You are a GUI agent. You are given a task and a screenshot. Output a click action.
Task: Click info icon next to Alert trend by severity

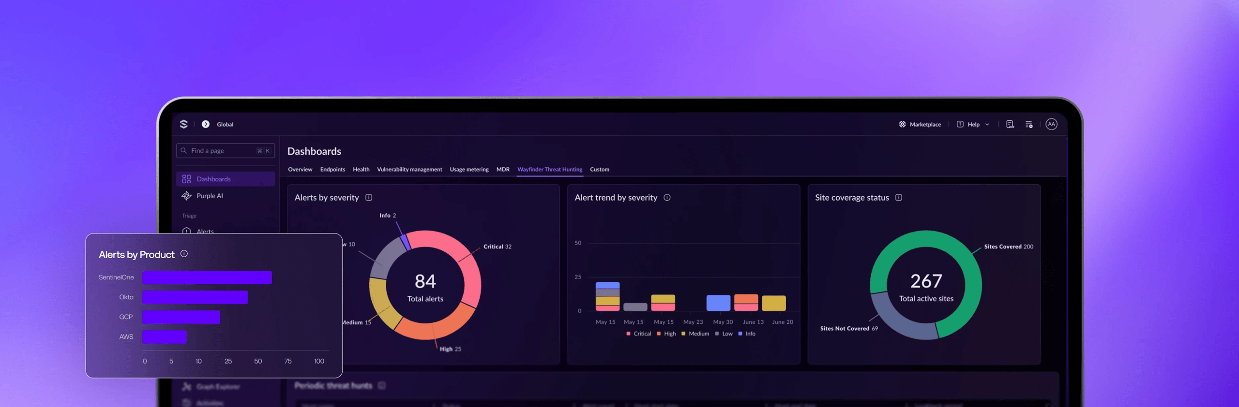tap(667, 197)
